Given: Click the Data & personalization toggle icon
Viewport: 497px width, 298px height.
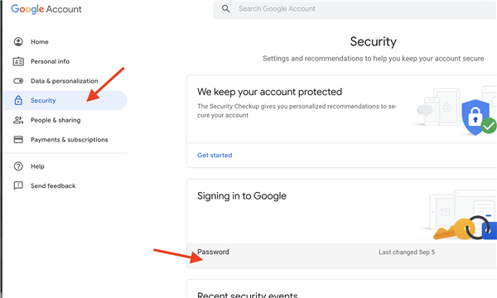Looking at the screenshot, I should (x=18, y=81).
